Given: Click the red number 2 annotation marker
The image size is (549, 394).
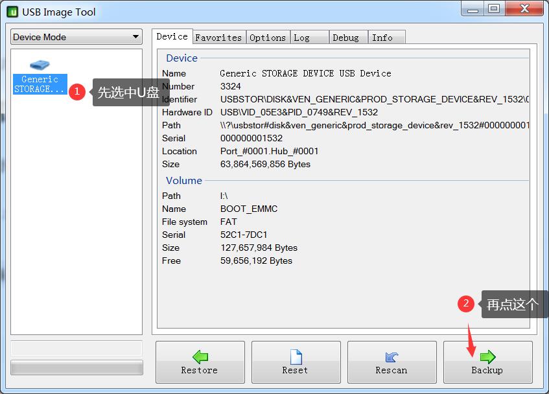Looking at the screenshot, I should pos(465,304).
